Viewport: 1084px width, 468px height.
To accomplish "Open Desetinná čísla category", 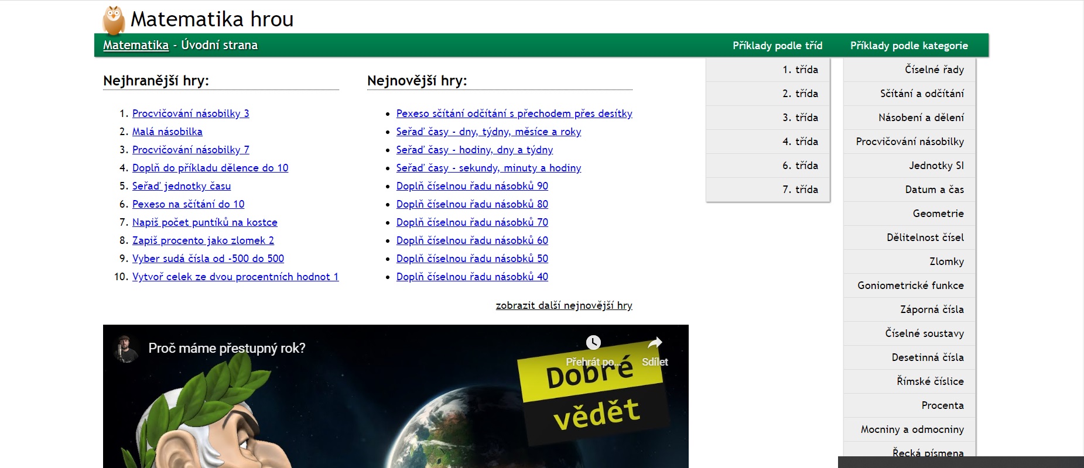I will 909,357.
